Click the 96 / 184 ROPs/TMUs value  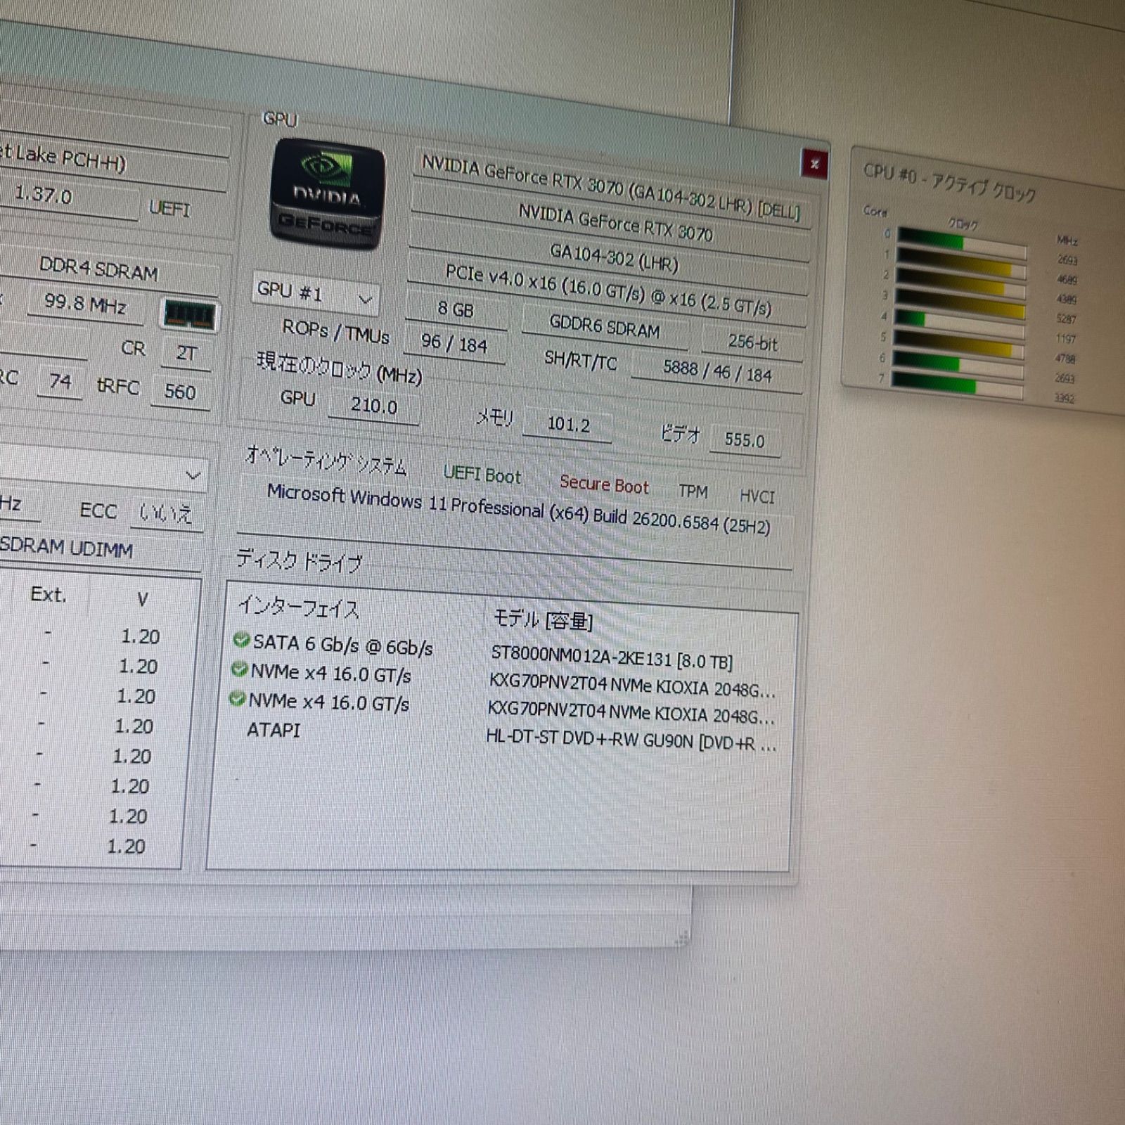(454, 343)
